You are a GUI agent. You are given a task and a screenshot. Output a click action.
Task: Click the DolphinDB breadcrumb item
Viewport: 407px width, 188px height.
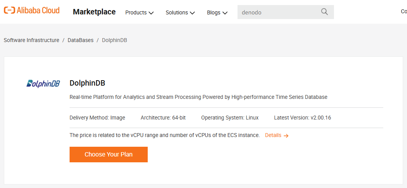click(x=114, y=40)
